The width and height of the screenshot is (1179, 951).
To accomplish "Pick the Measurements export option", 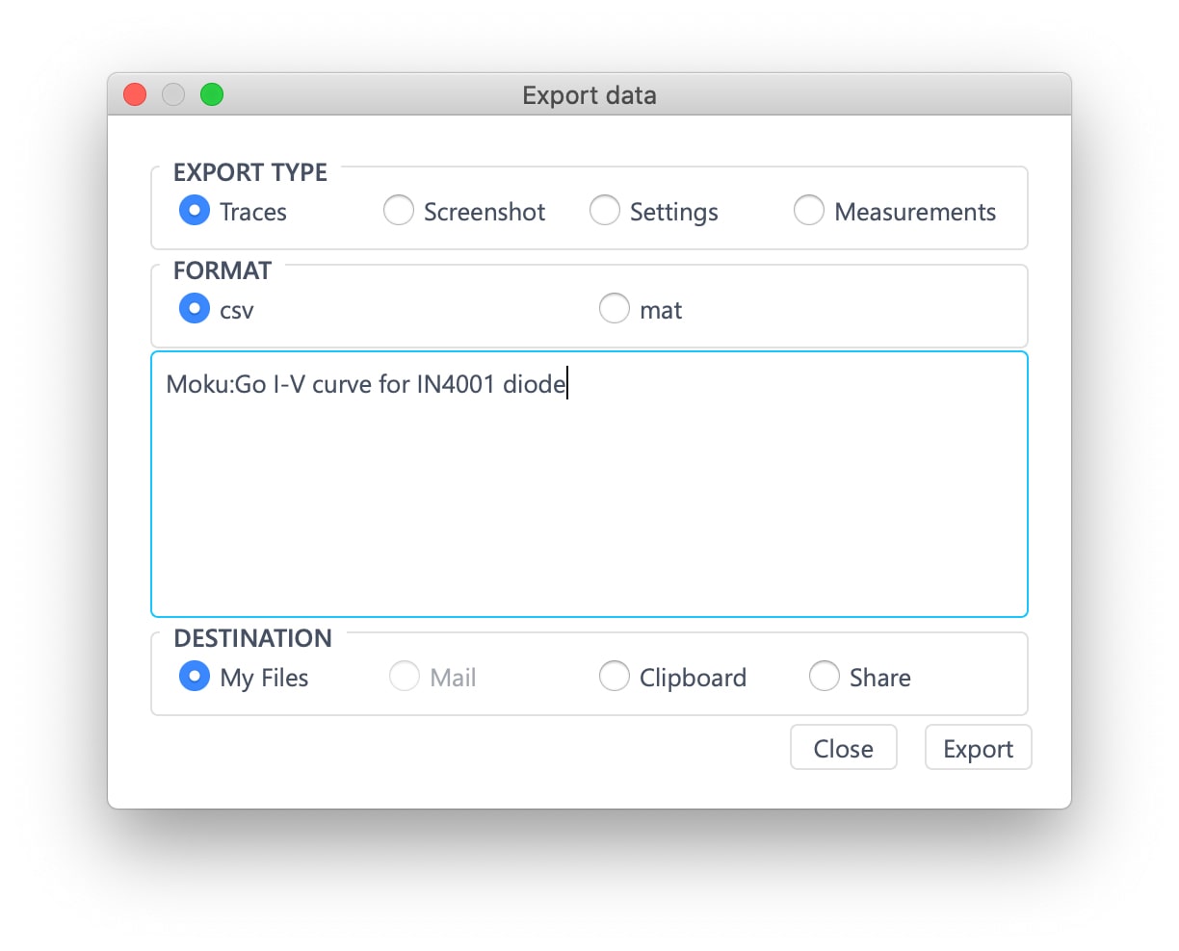I will 809,211.
